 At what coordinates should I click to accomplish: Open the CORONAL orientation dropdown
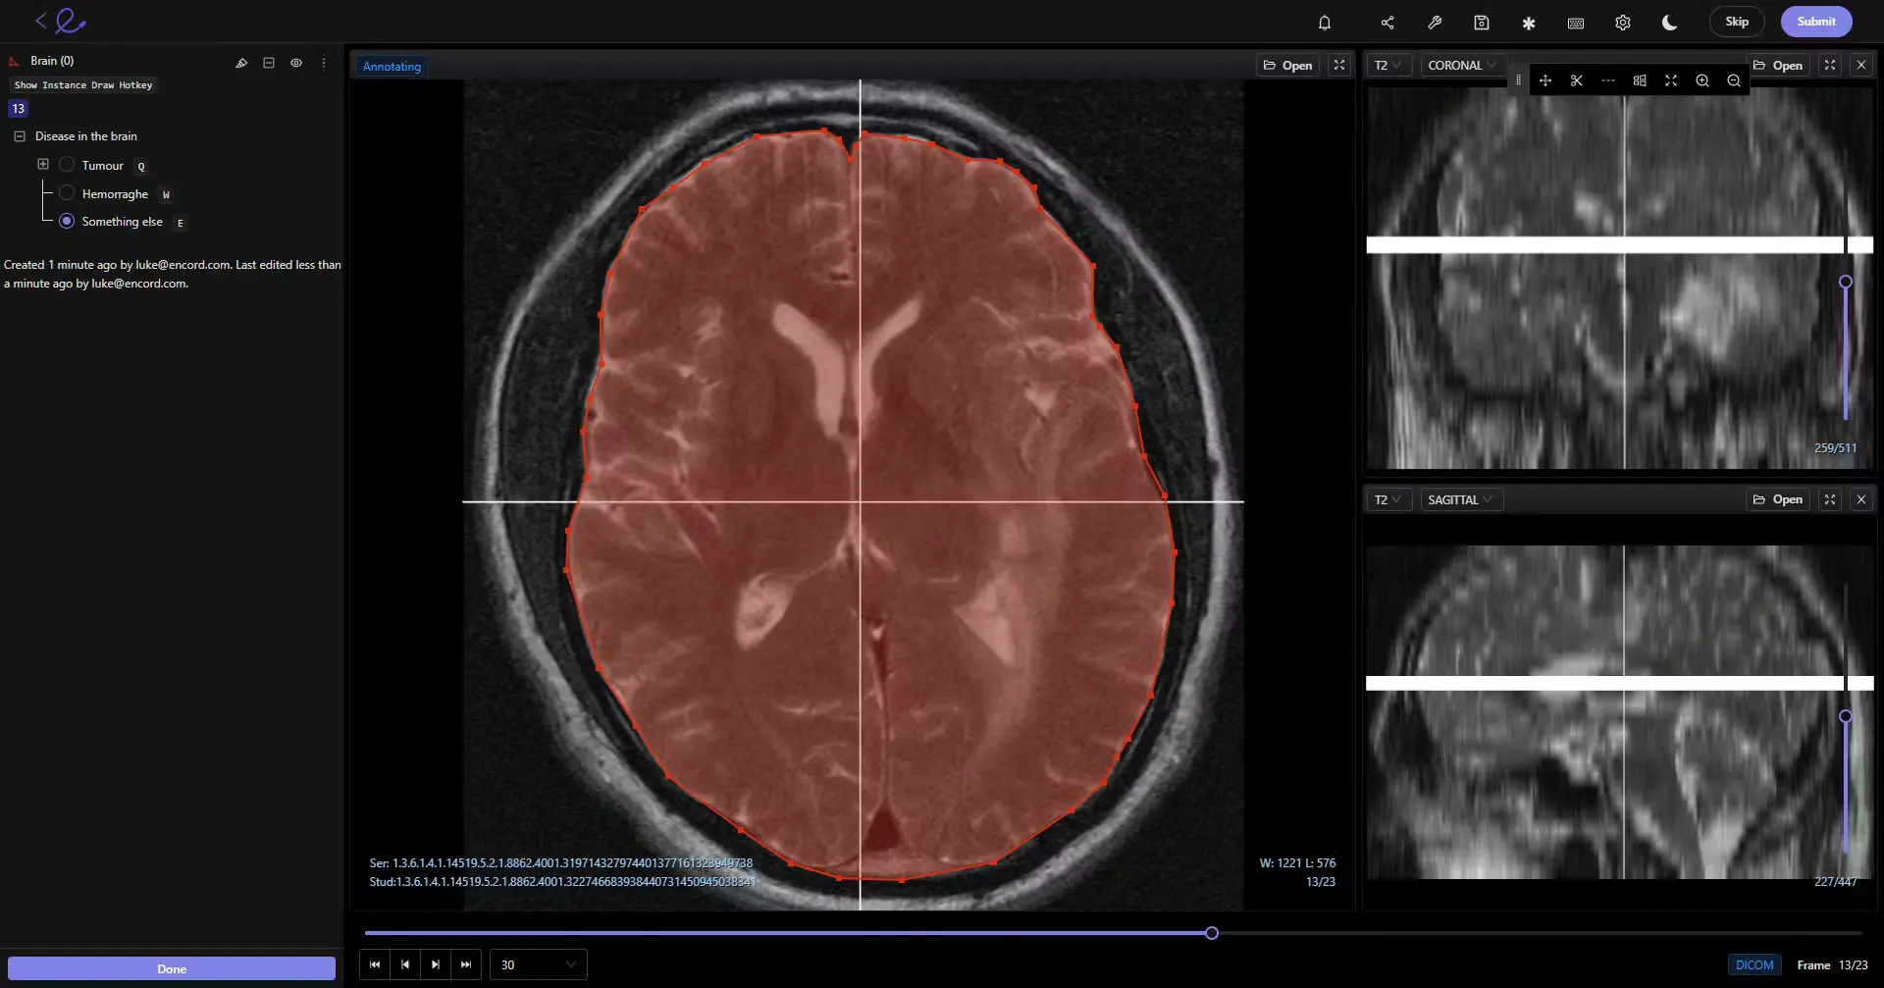pyautogui.click(x=1461, y=65)
